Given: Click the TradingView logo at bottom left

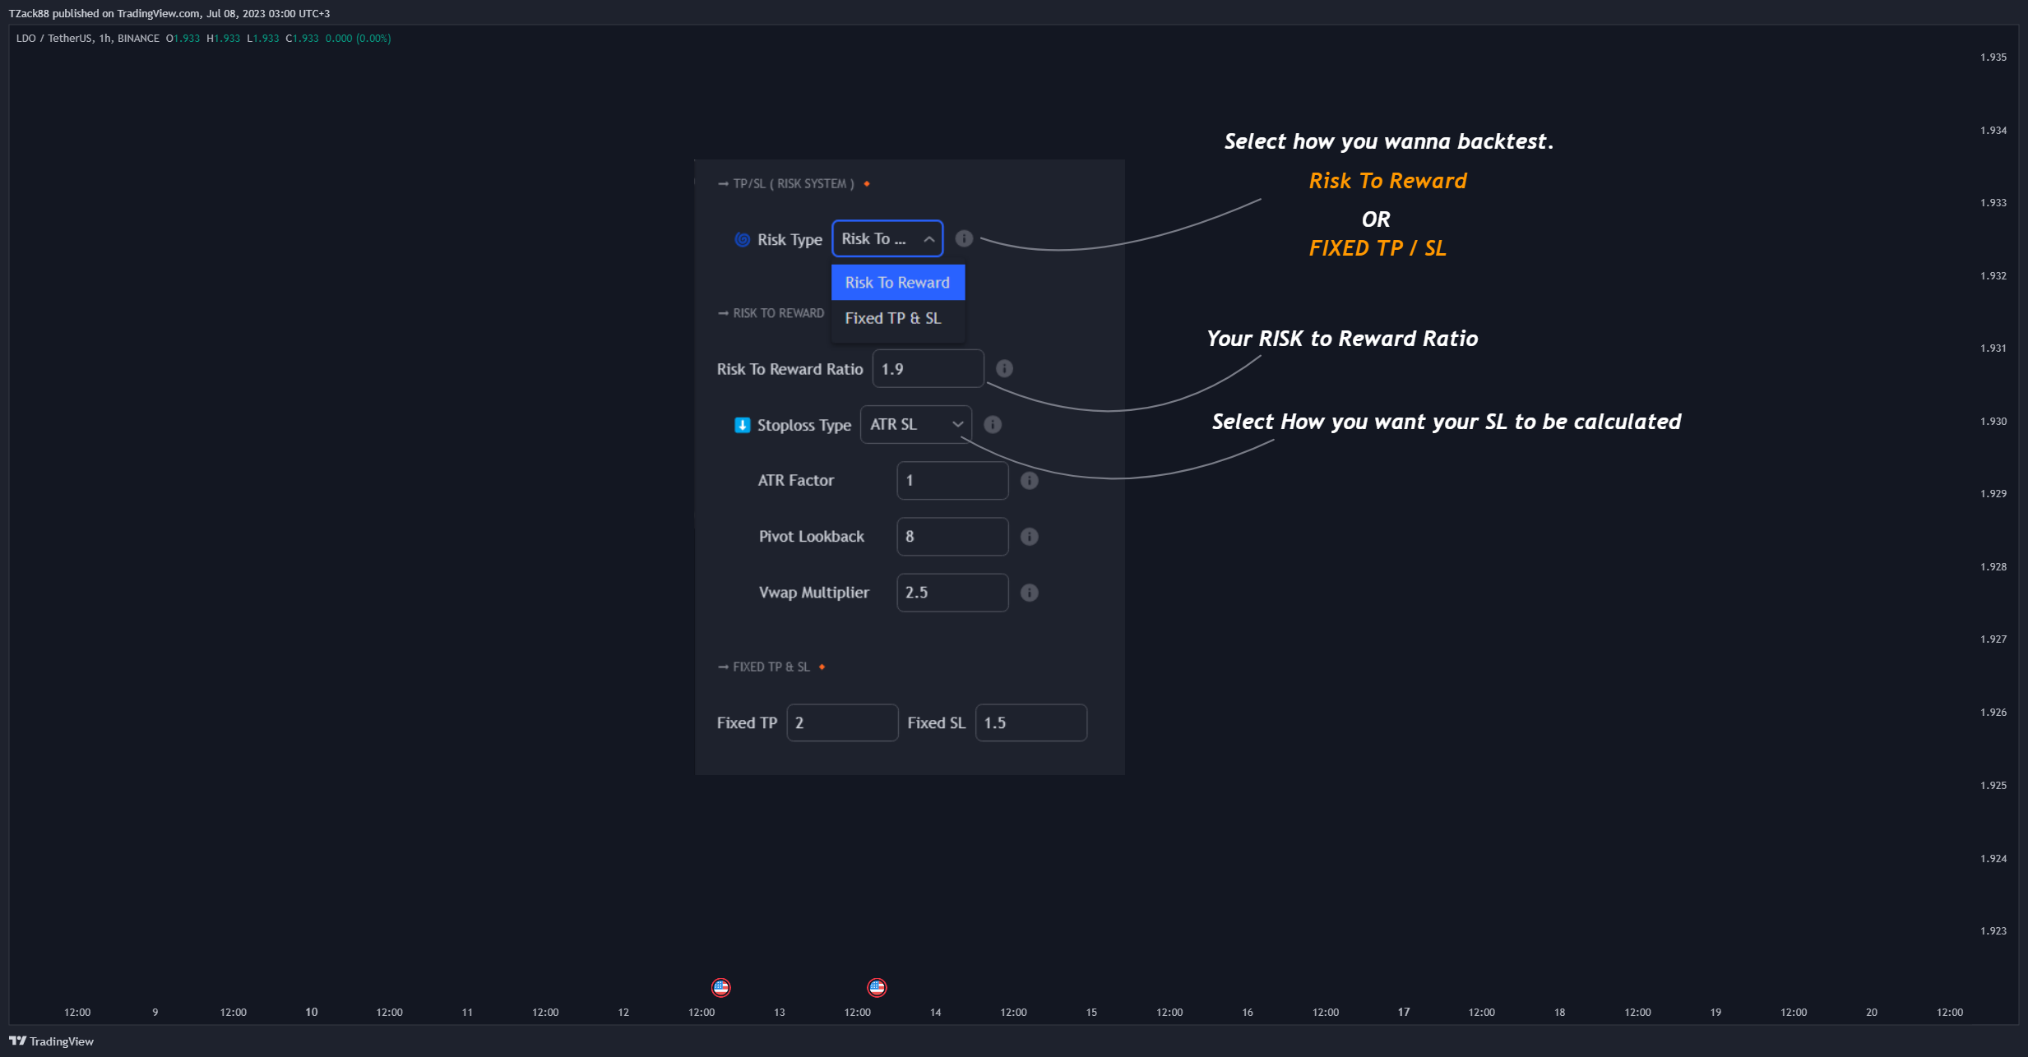Looking at the screenshot, I should click(x=52, y=1041).
